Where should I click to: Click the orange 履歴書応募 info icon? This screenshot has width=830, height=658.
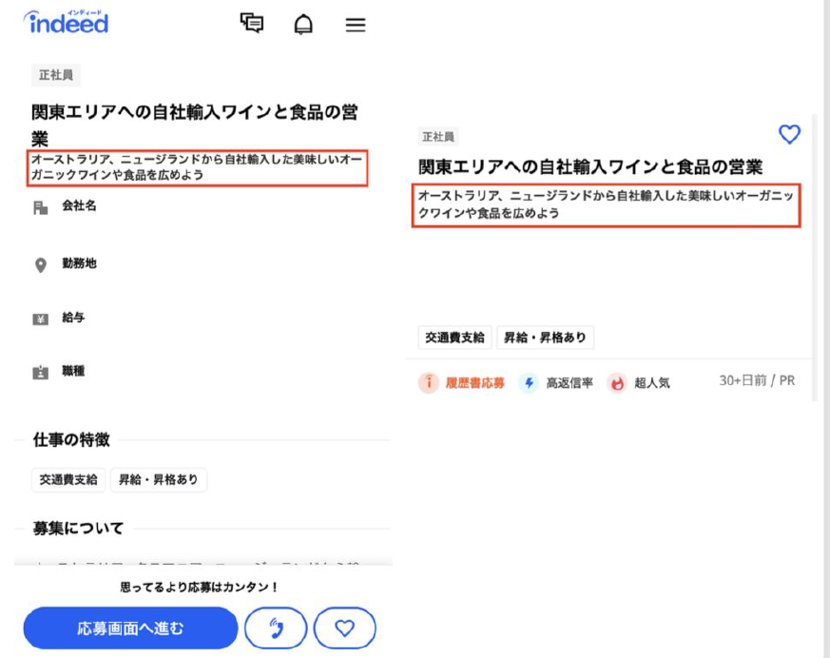coord(429,382)
